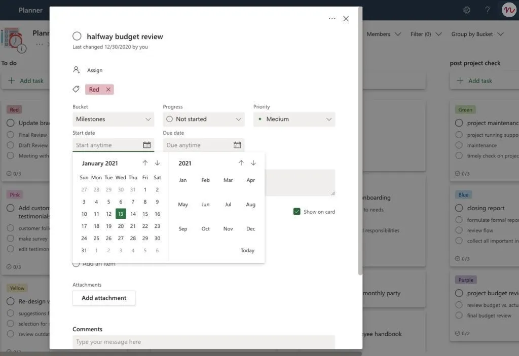The width and height of the screenshot is (519, 356).
Task: Click the Pink label on Add customer card
Action: coord(15,194)
